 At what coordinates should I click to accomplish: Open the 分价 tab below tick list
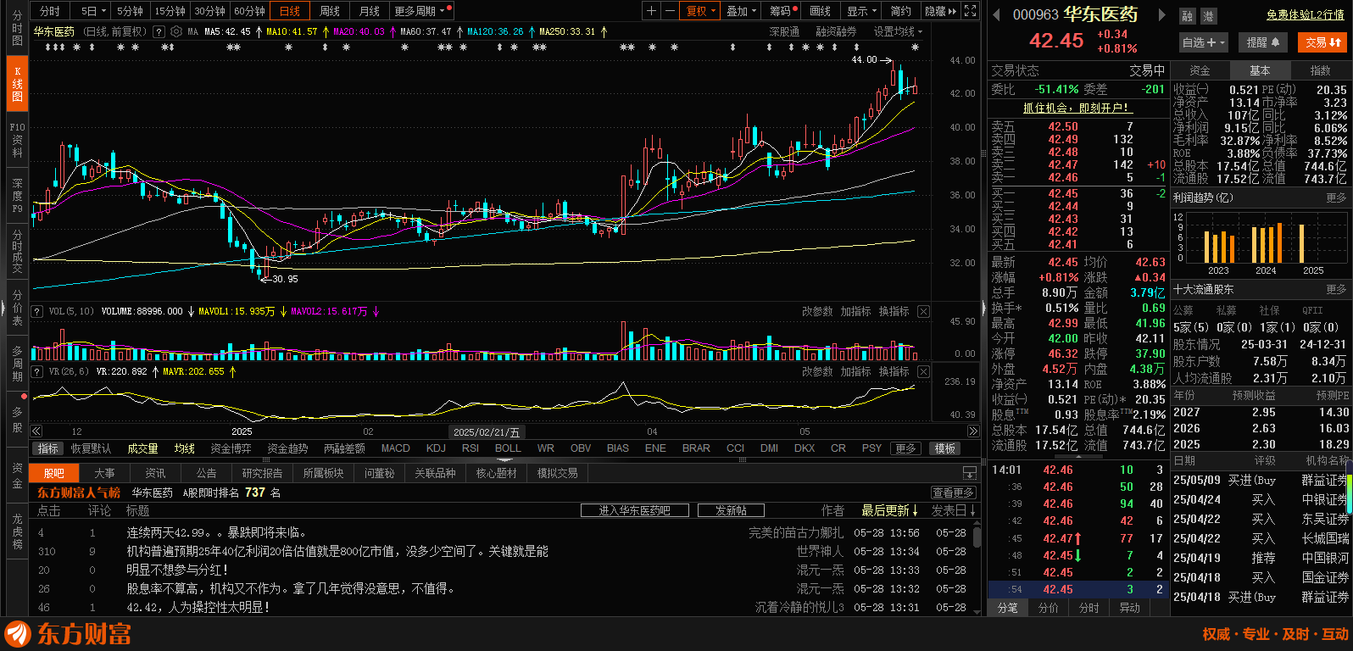click(x=1049, y=608)
